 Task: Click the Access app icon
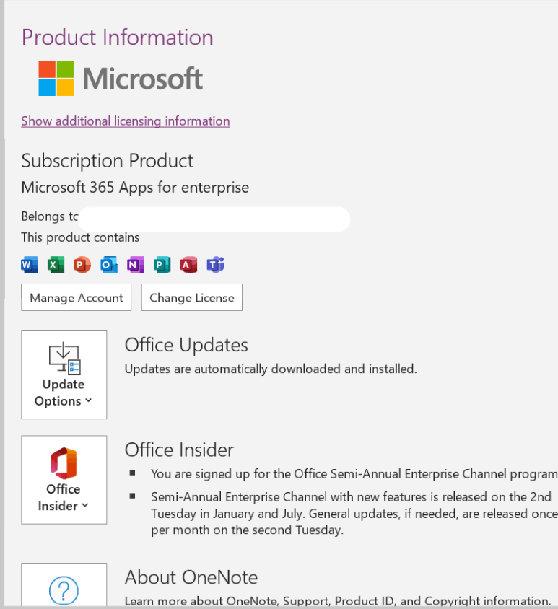[x=188, y=265]
